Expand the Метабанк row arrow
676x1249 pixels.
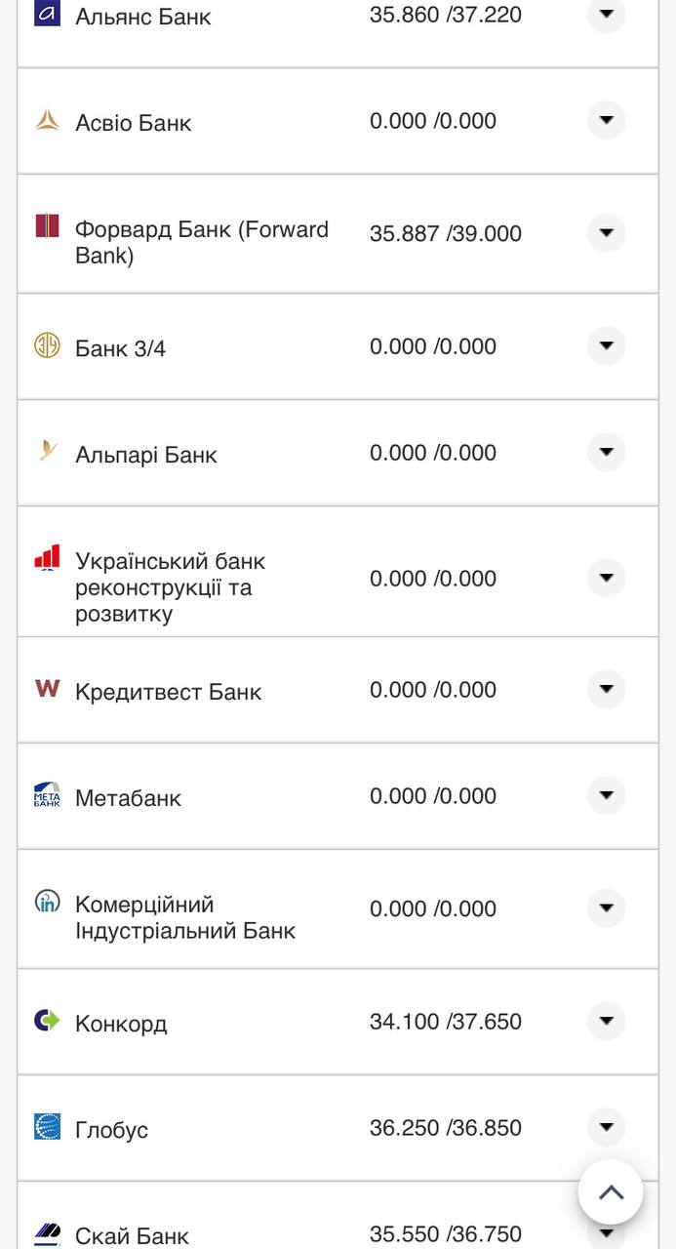(x=606, y=796)
